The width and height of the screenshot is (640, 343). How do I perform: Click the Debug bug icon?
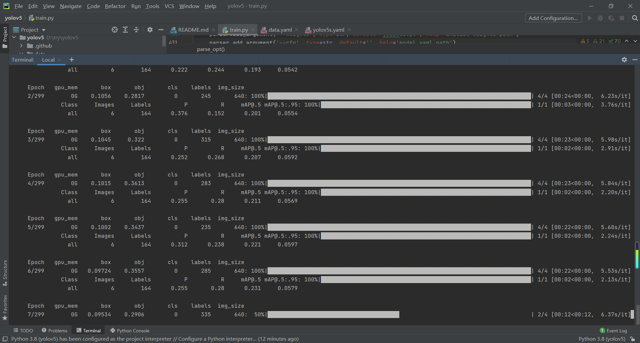[600, 18]
